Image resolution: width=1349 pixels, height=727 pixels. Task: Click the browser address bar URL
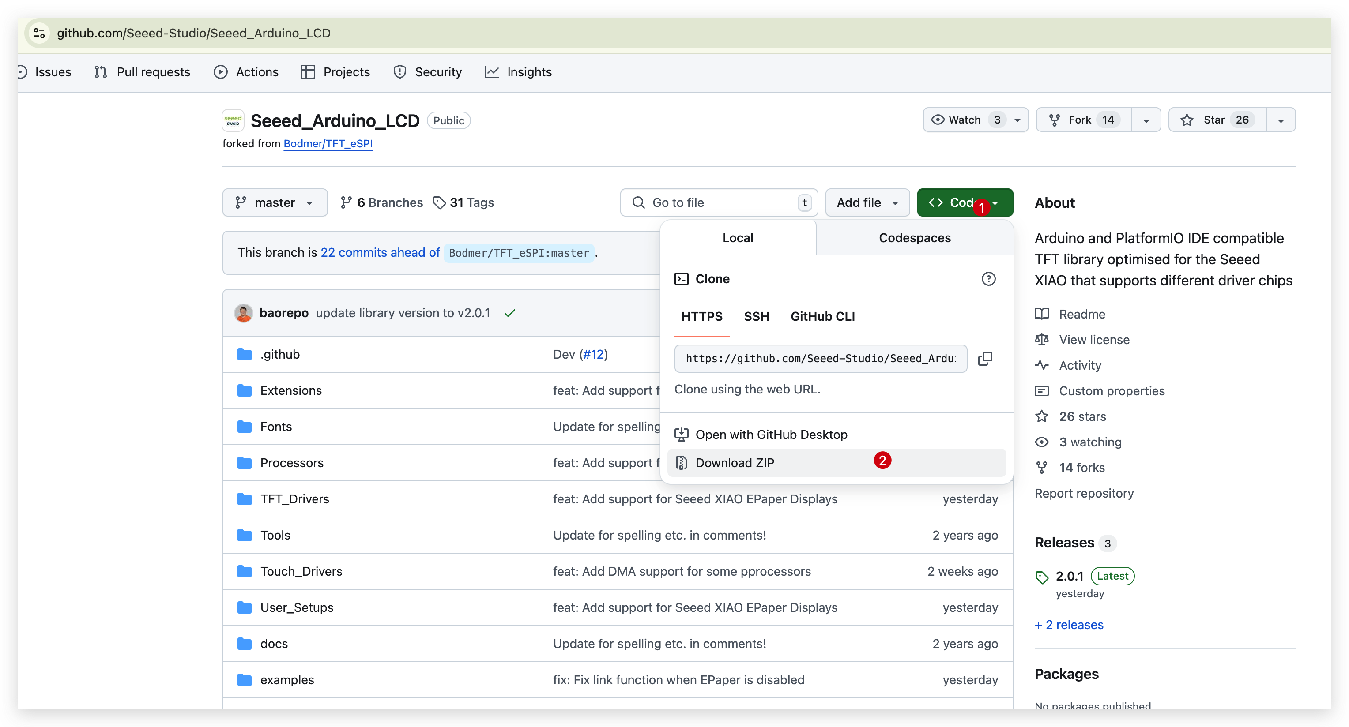click(193, 33)
